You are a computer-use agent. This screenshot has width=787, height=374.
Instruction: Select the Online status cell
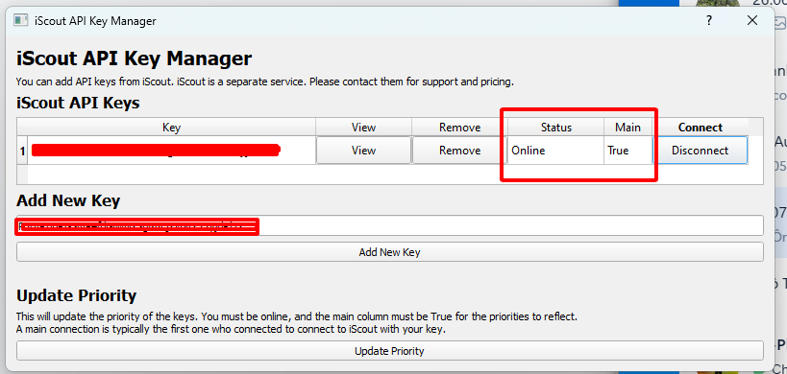pos(555,151)
